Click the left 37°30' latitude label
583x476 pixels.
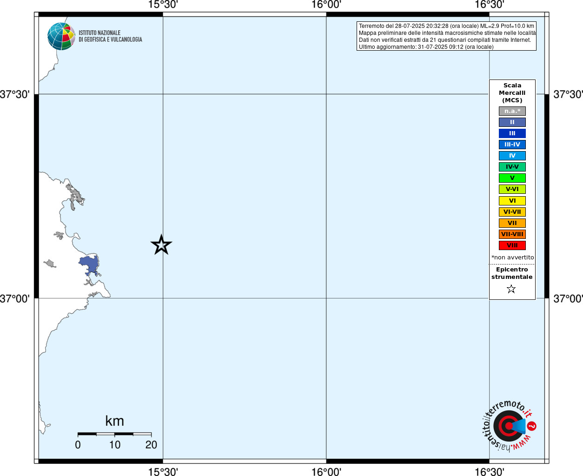tap(15, 94)
